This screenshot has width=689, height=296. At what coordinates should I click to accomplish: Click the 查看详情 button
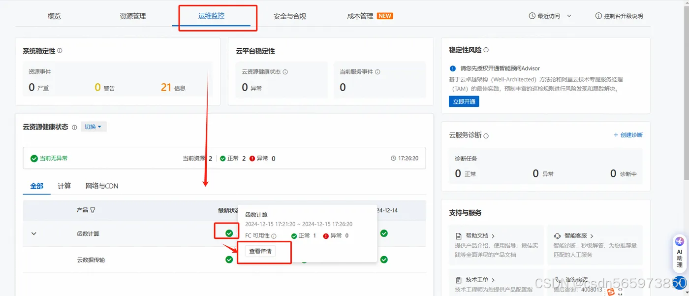coord(260,251)
